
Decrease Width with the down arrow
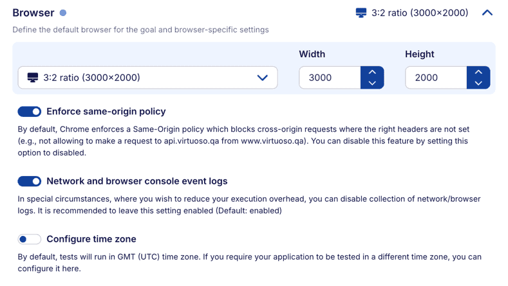(372, 83)
